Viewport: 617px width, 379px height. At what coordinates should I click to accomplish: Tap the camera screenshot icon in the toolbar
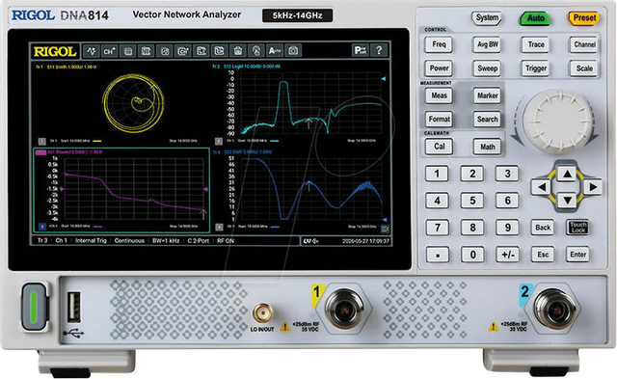point(293,51)
